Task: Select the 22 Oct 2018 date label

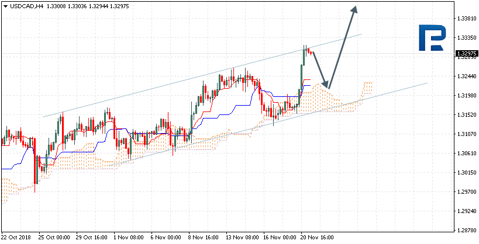Action: (x=17, y=238)
